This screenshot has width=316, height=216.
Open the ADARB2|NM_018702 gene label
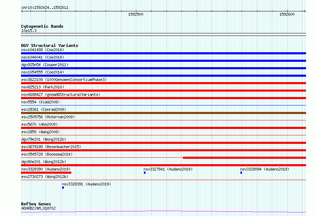38,208
